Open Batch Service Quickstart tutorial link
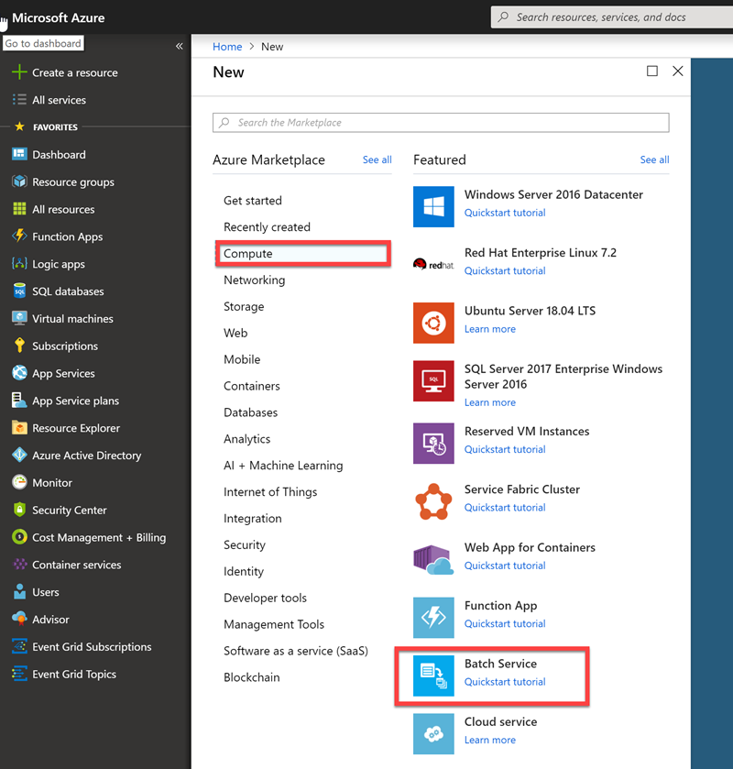The width and height of the screenshot is (733, 769). pos(505,682)
